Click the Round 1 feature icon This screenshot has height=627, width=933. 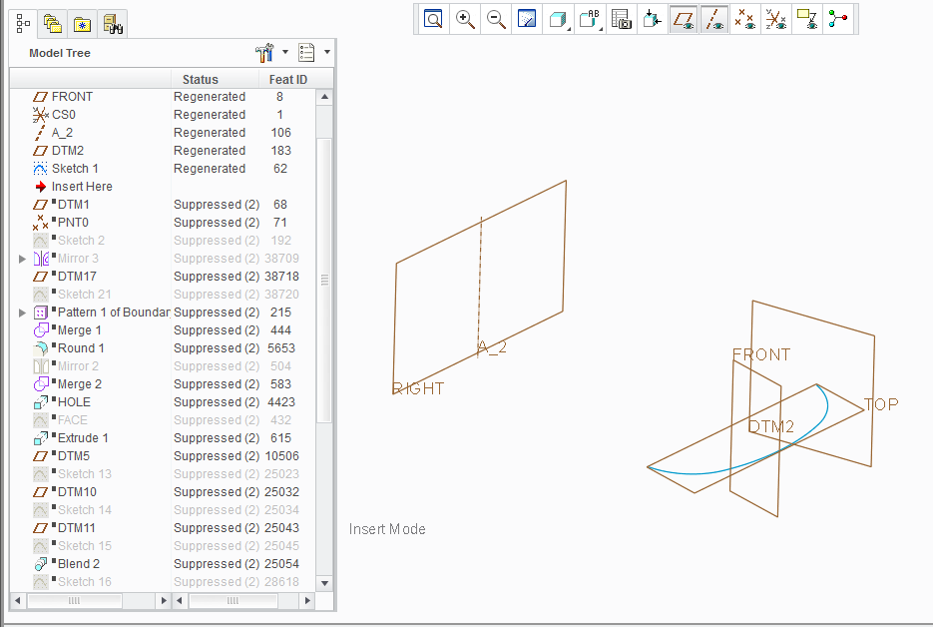click(x=41, y=347)
